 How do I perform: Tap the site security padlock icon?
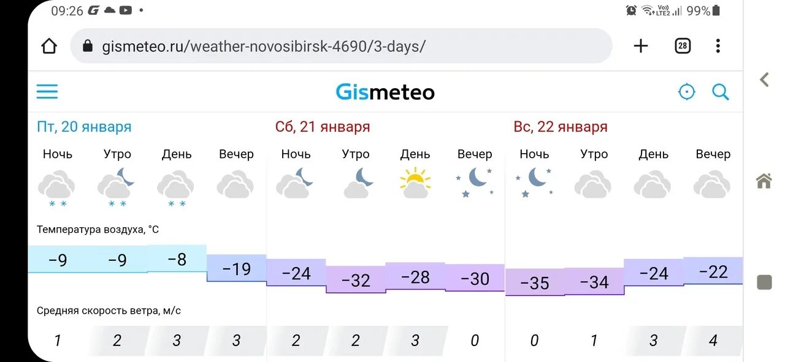(88, 46)
